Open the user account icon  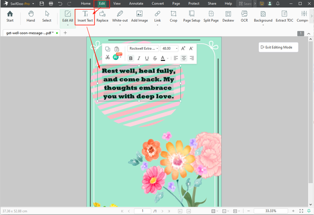click(x=270, y=4)
